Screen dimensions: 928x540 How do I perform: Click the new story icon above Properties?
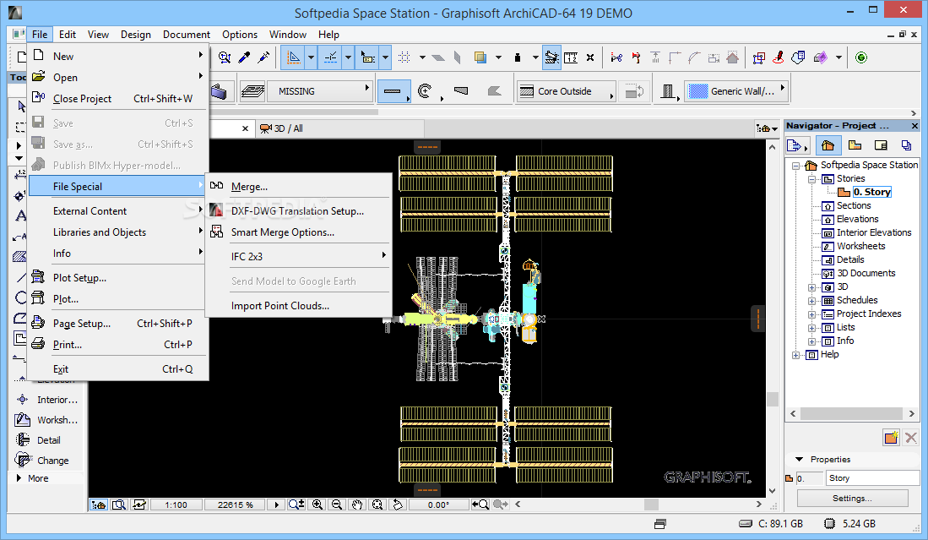click(x=892, y=438)
